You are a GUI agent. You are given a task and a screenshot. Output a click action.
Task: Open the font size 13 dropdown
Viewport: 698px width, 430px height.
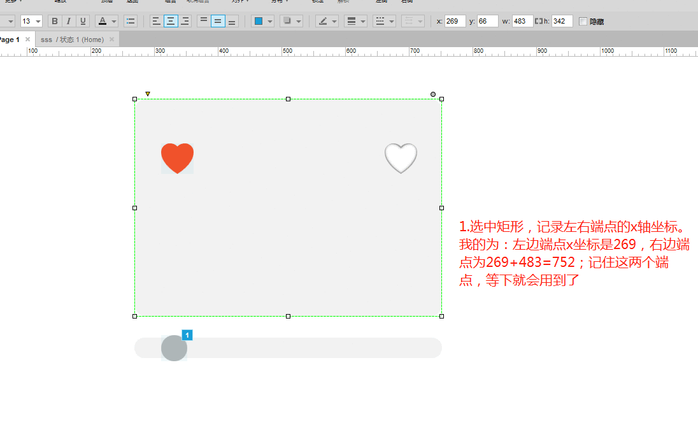coord(38,22)
